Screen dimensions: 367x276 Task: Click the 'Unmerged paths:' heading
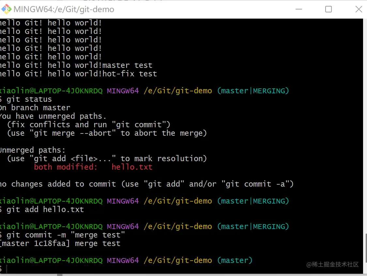click(x=33, y=150)
